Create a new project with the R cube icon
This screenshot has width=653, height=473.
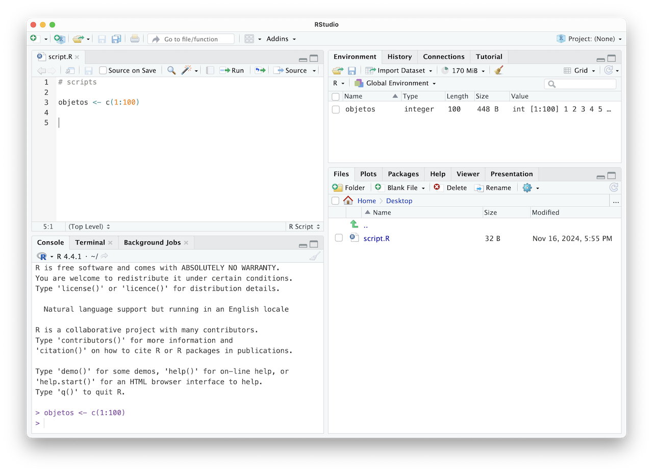pyautogui.click(x=60, y=39)
